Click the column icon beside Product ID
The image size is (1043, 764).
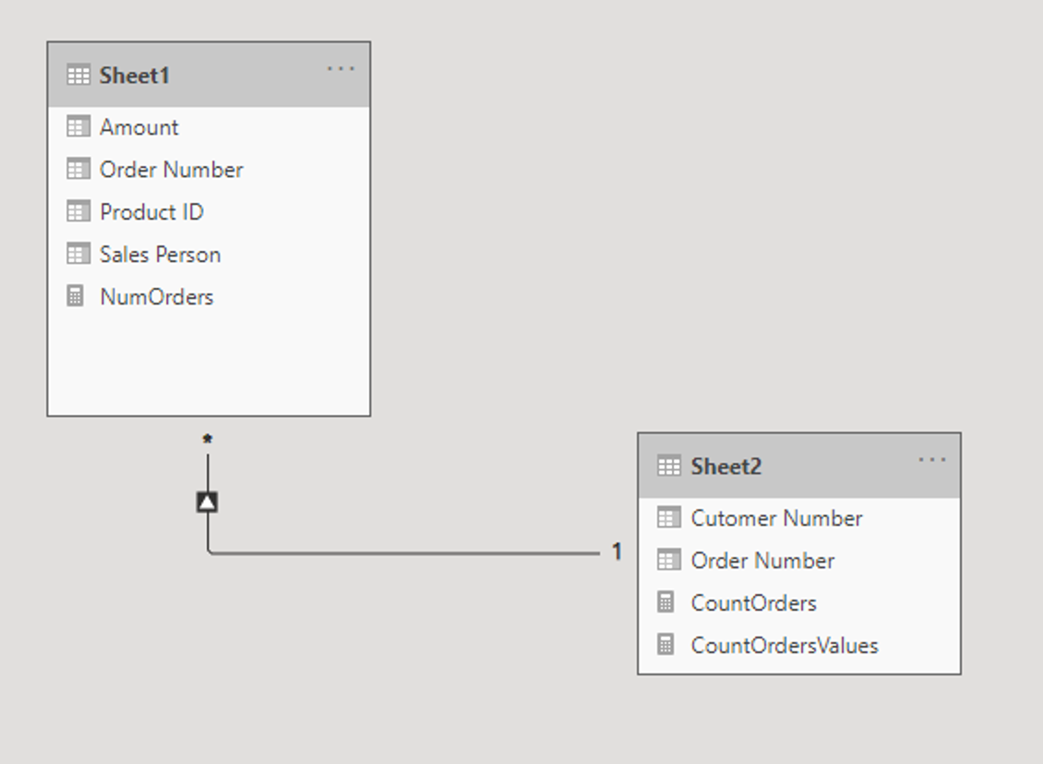tap(78, 211)
